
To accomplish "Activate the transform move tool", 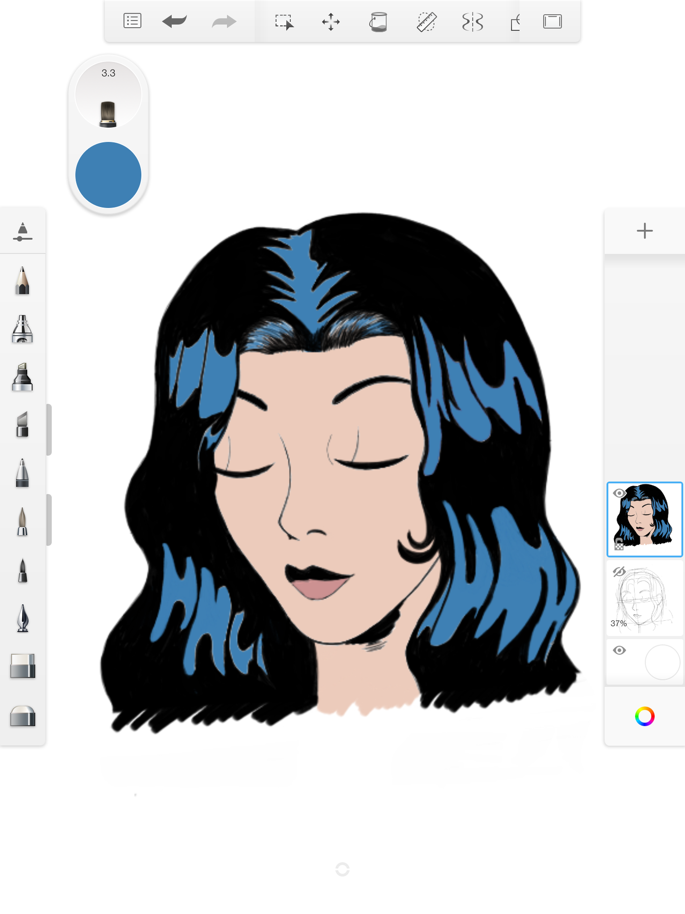I will coord(331,22).
